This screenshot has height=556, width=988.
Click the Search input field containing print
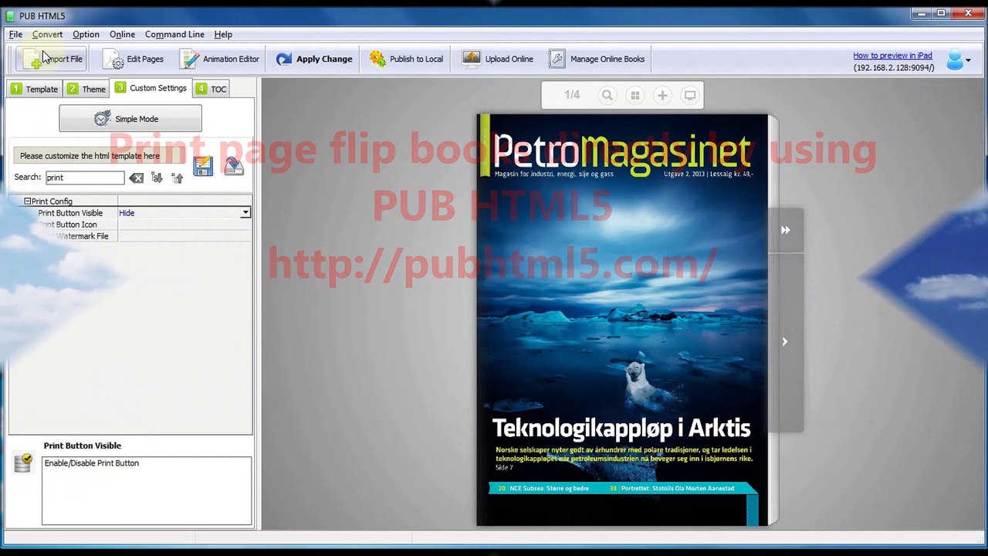pyautogui.click(x=84, y=178)
